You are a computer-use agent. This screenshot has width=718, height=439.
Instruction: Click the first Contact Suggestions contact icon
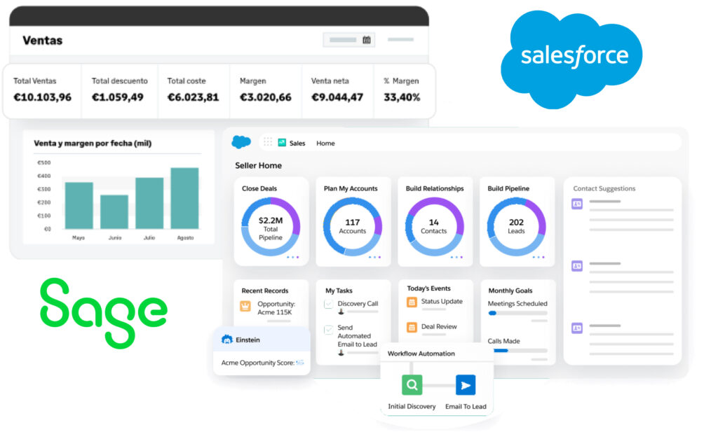[x=577, y=204]
